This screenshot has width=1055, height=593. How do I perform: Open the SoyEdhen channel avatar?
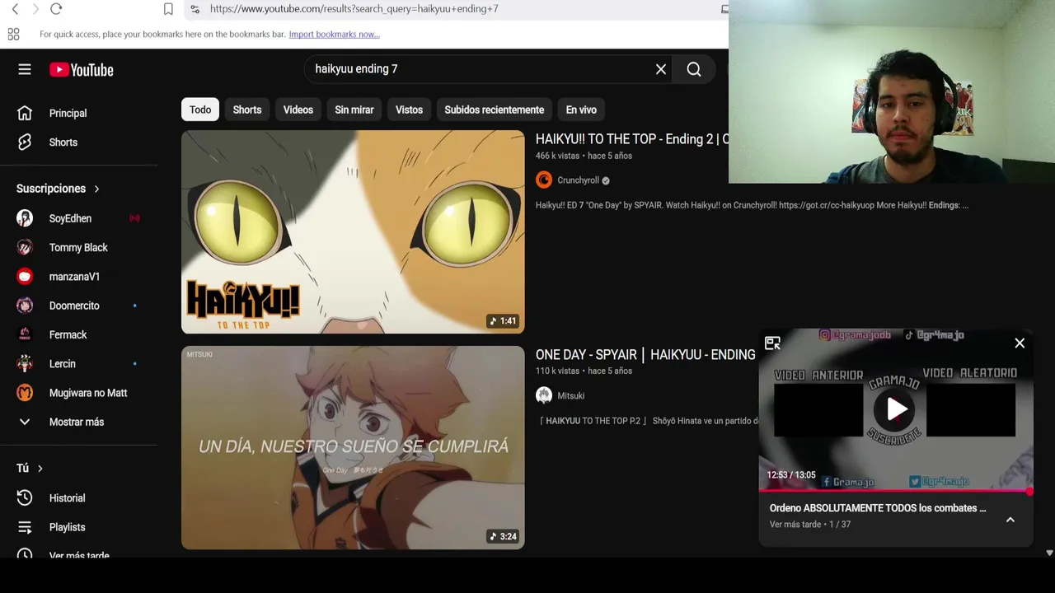tap(25, 218)
